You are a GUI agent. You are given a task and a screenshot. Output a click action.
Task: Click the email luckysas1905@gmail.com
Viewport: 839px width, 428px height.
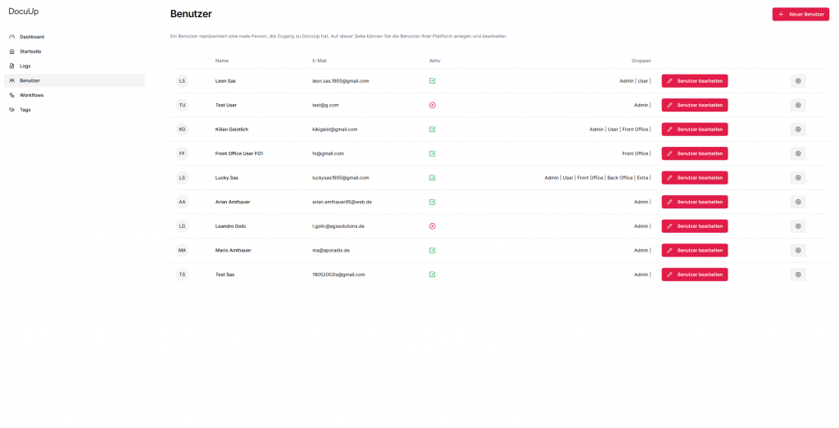(x=341, y=178)
